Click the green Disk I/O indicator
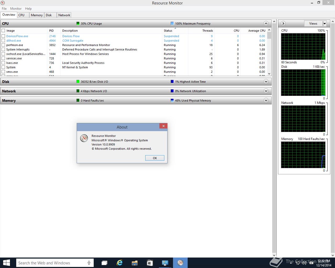Viewport: 335px width, 268px height. pyautogui.click(x=78, y=82)
